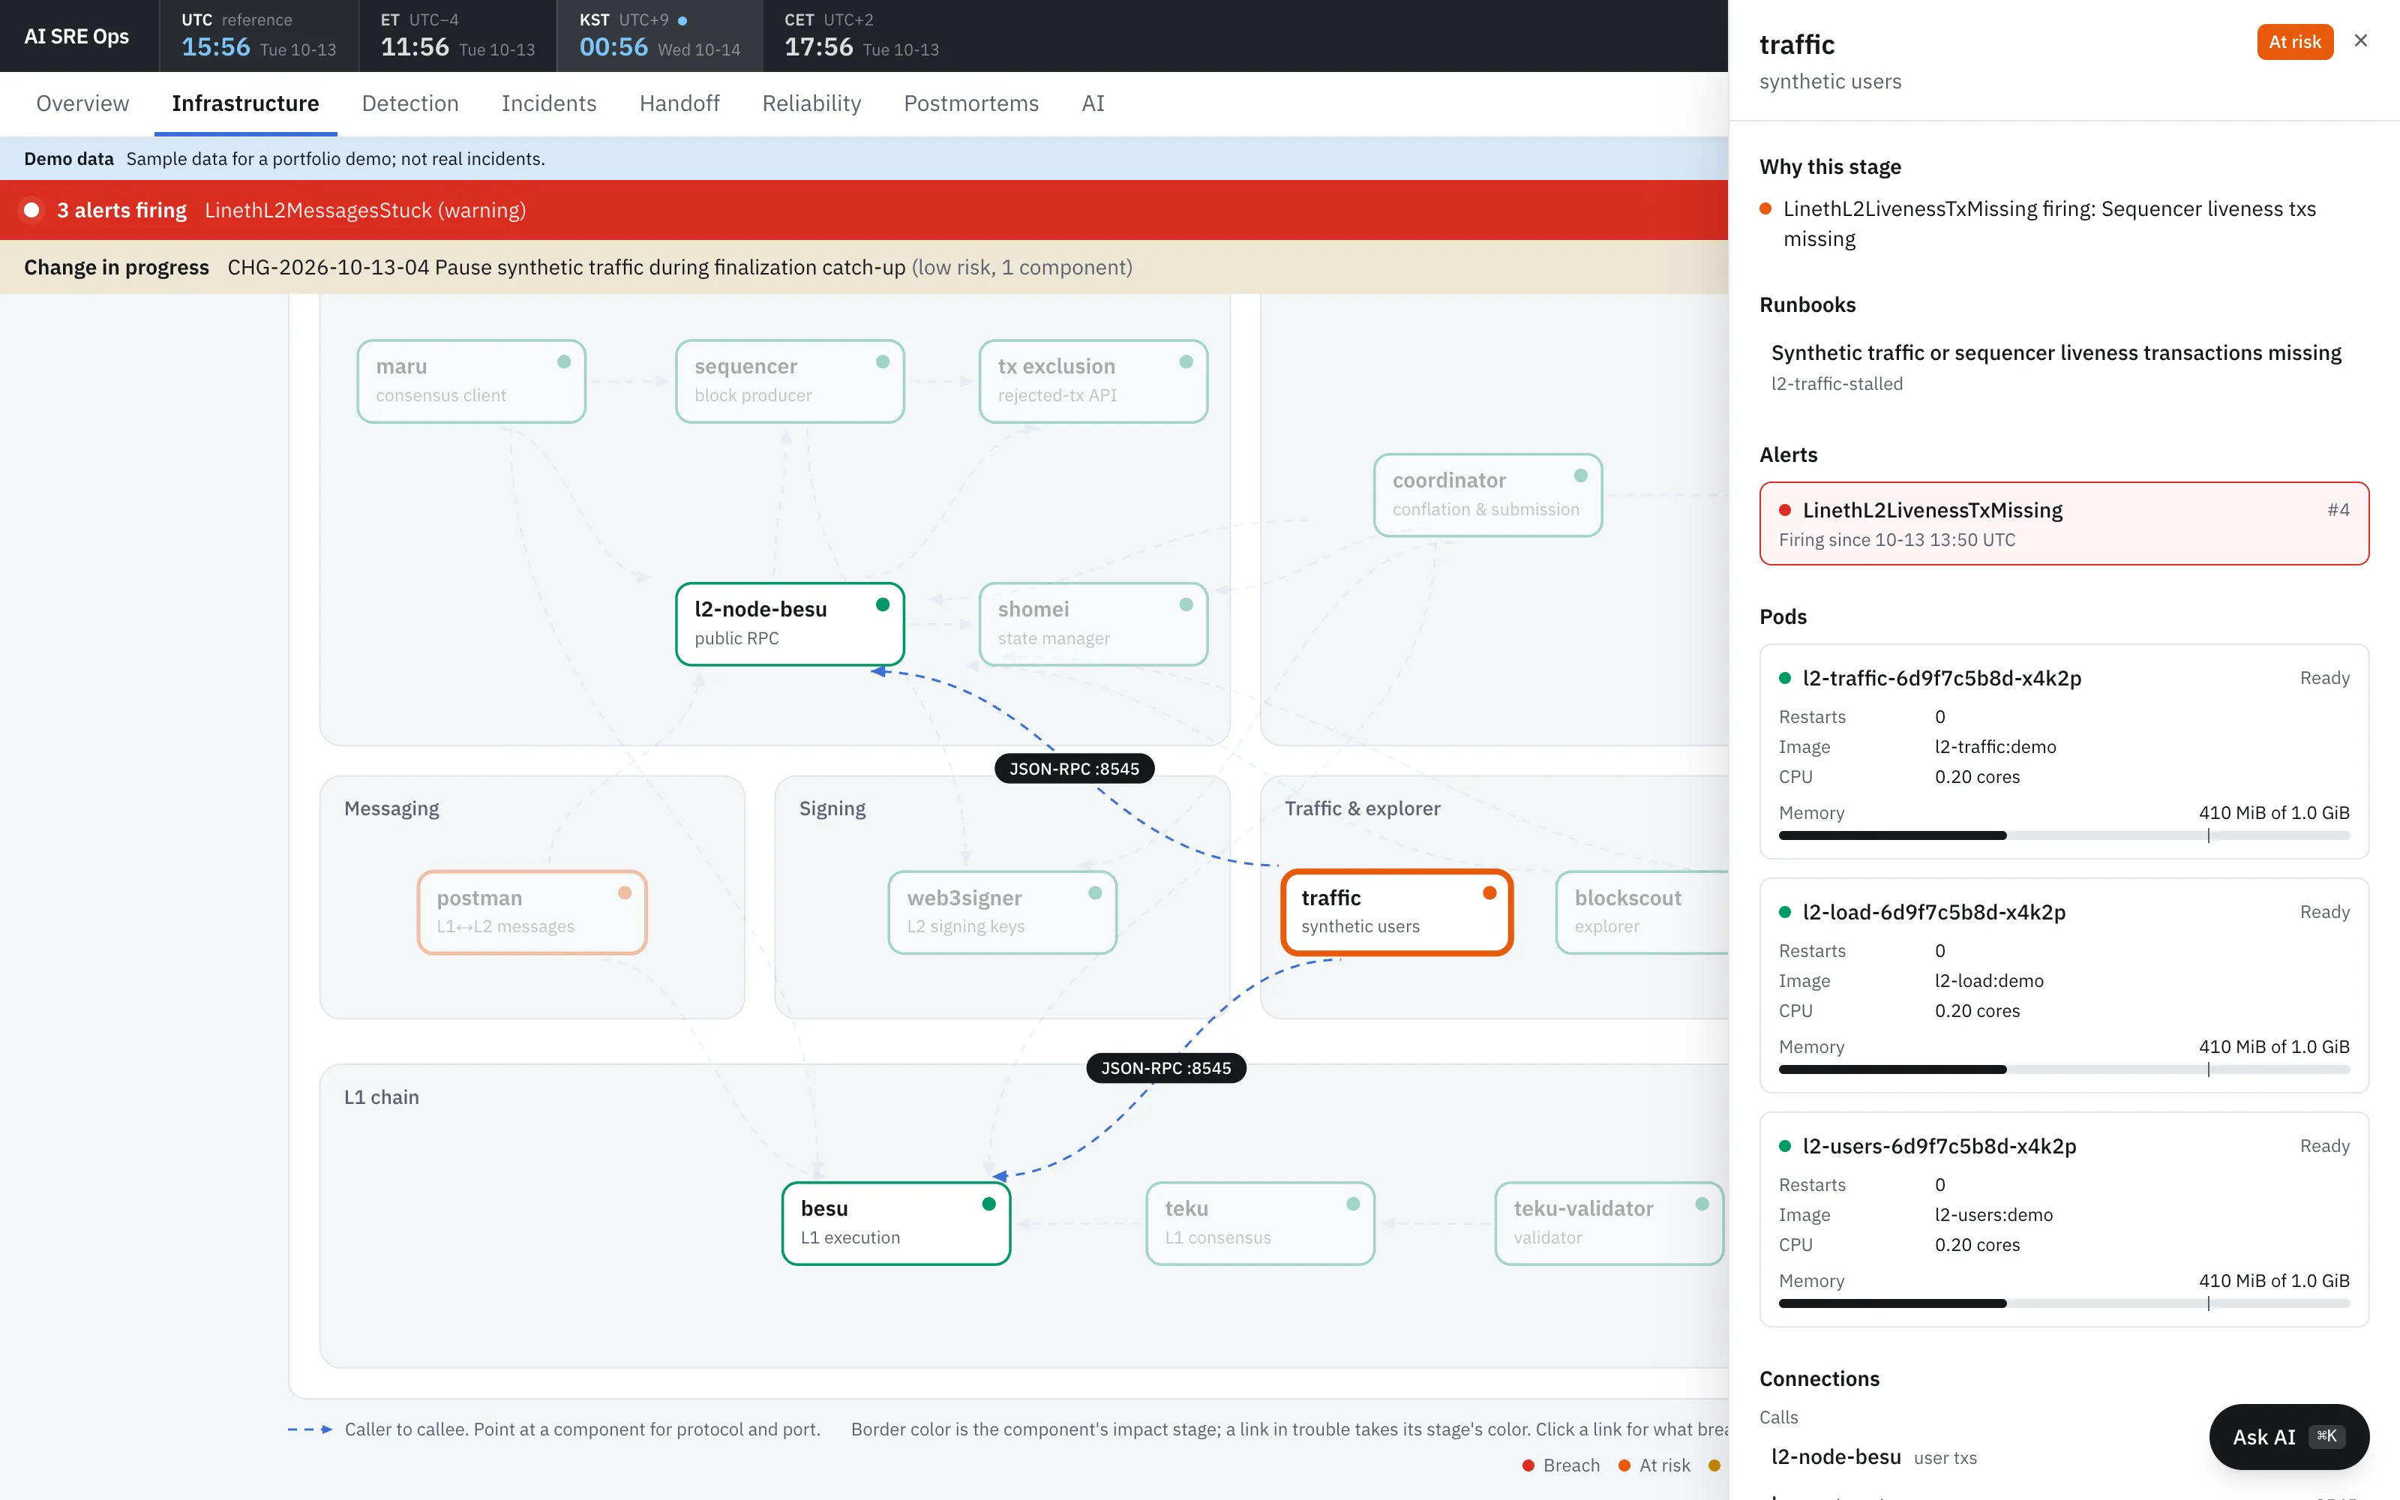The image size is (2400, 1500).
Task: Click the JSON-RPC :8545 label near l2-node-besu
Action: tap(1074, 769)
